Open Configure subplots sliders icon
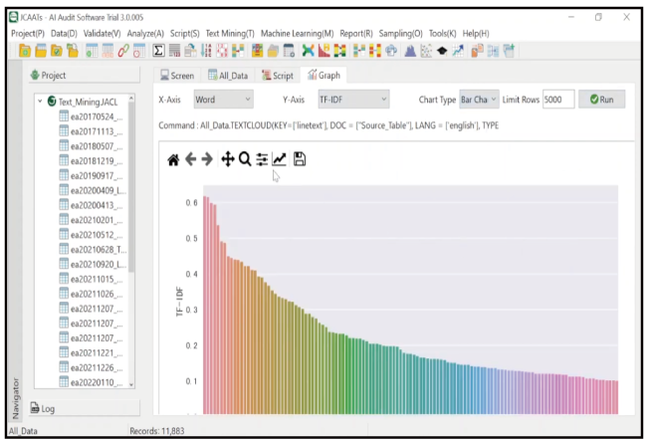 [x=262, y=159]
